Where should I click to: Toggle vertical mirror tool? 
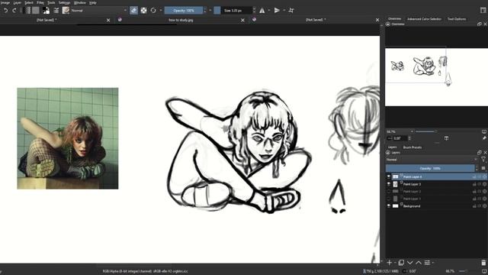(x=277, y=11)
